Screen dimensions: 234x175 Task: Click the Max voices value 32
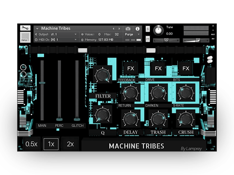coord(117,34)
